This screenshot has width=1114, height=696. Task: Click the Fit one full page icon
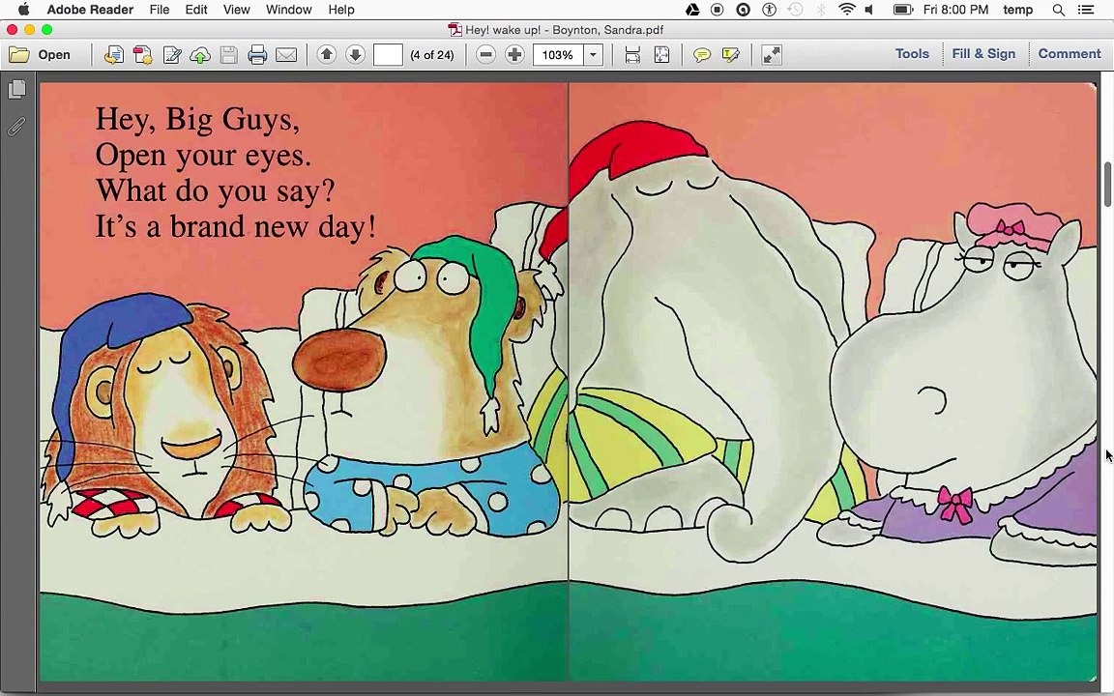[661, 55]
